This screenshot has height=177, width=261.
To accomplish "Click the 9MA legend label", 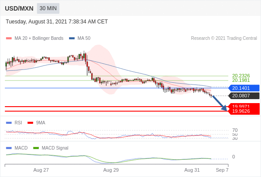I will pyautogui.click(x=41, y=123).
